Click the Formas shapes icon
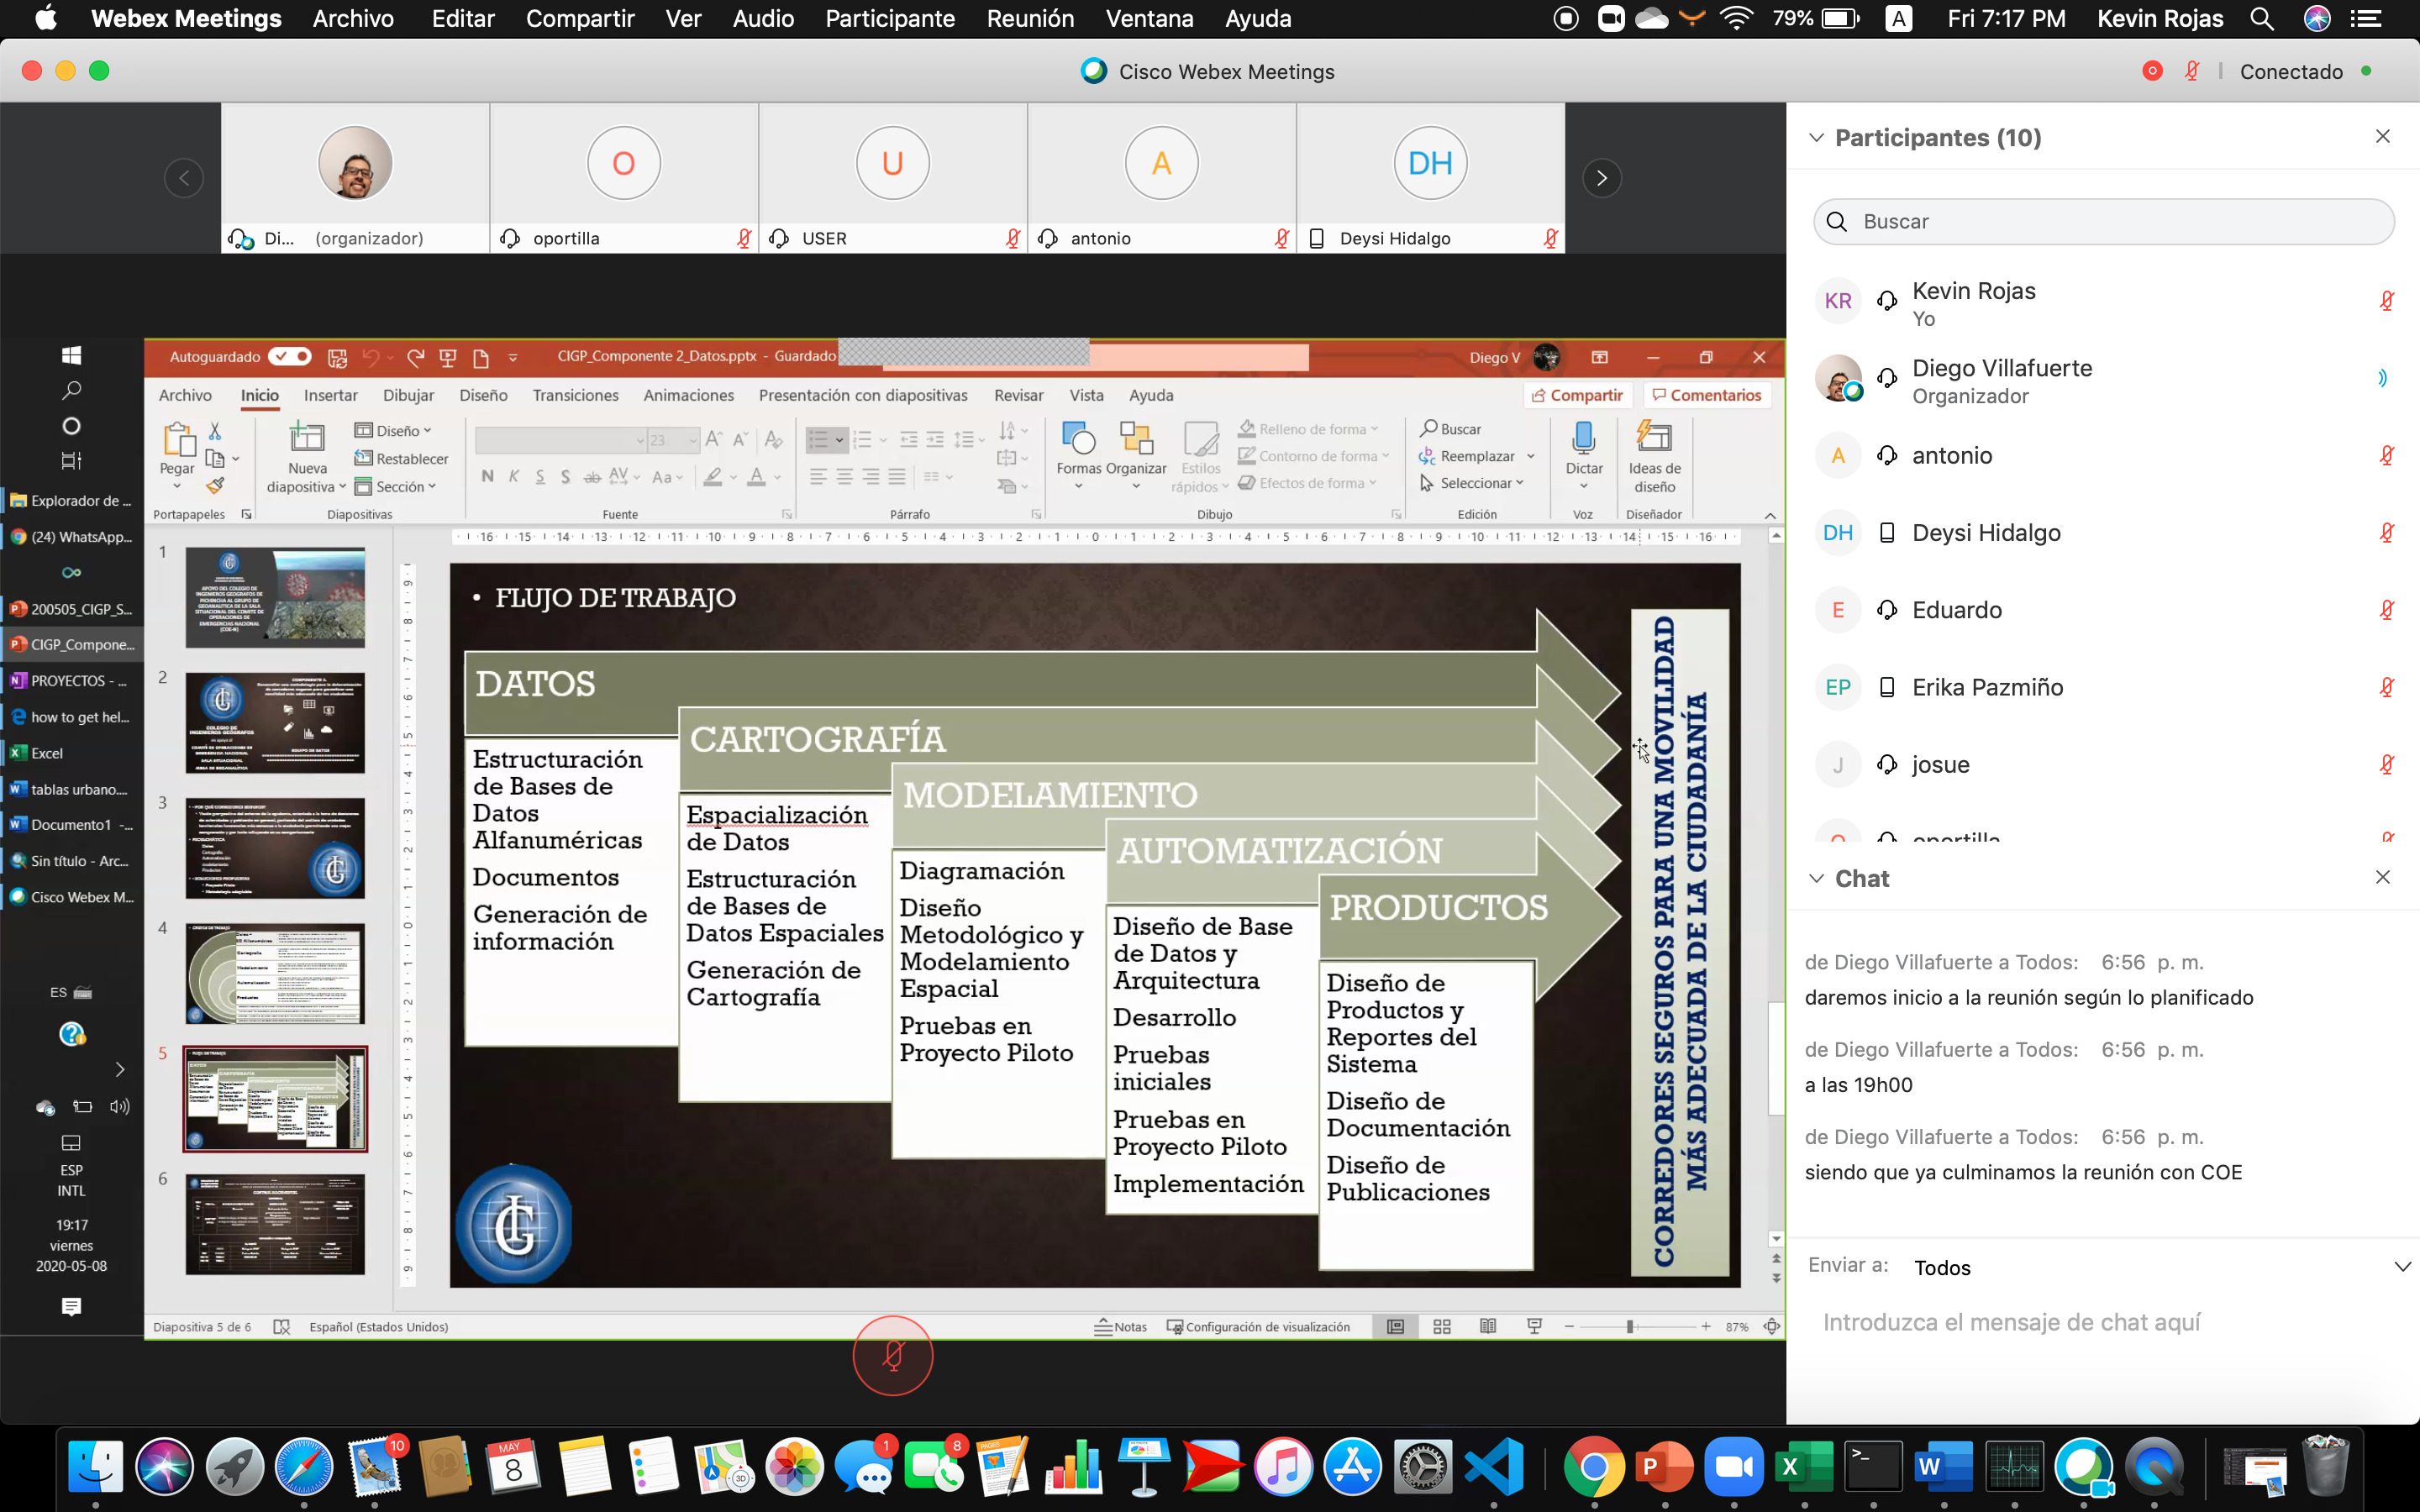2420x1512 pixels. point(1078,438)
